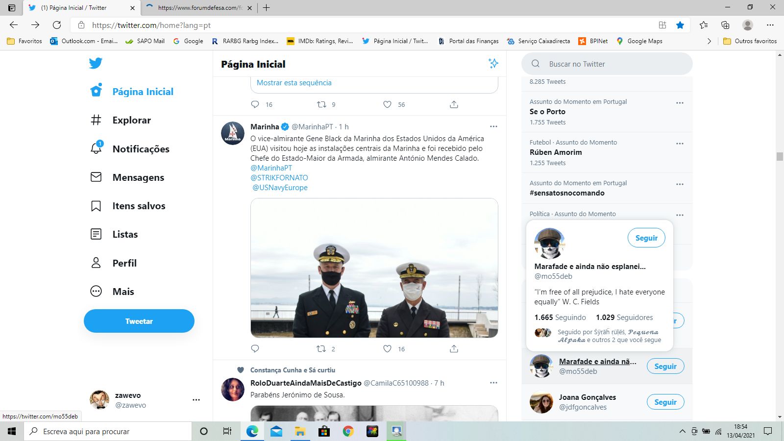The height and width of the screenshot is (441, 784).
Task: Toggle the favorite star for this page
Action: coord(680,25)
